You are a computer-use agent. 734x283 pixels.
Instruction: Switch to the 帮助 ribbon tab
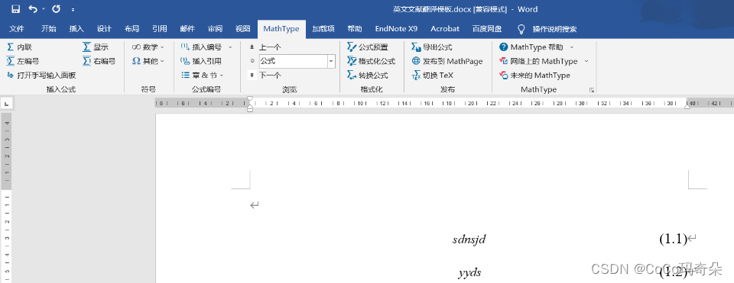click(354, 28)
